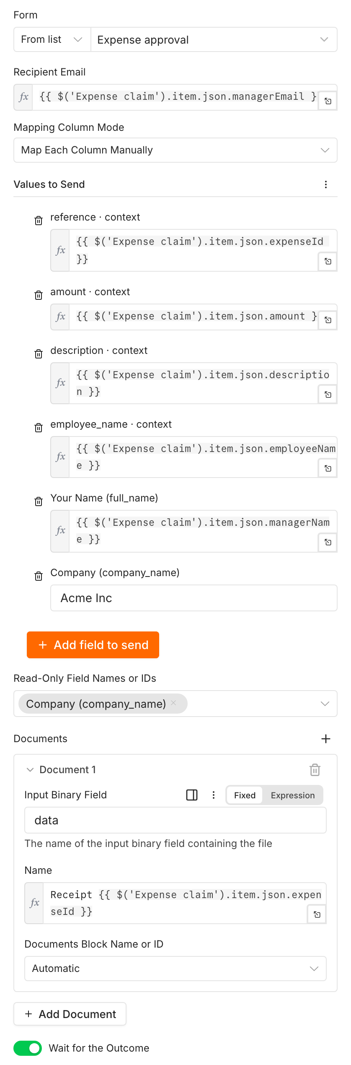Screen dimensions: 351x1065
Task: Edit the Recipient Email expression
Action: tap(175, 97)
